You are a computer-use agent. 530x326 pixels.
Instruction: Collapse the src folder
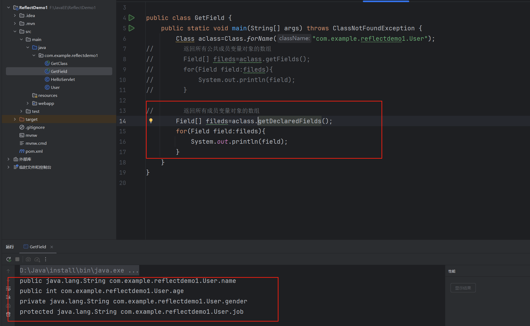pyautogui.click(x=15, y=31)
